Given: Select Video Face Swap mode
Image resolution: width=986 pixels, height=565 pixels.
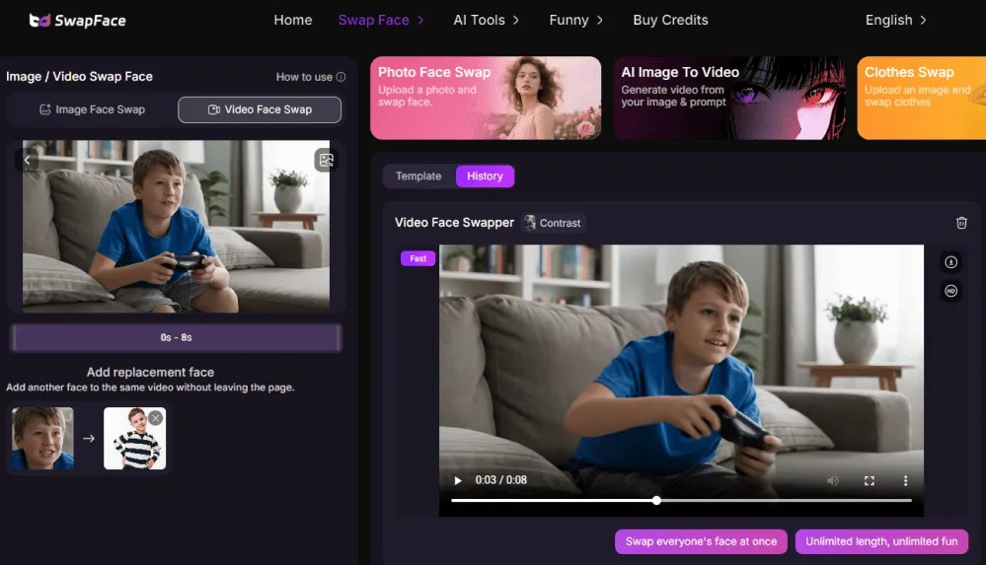Looking at the screenshot, I should tap(260, 109).
